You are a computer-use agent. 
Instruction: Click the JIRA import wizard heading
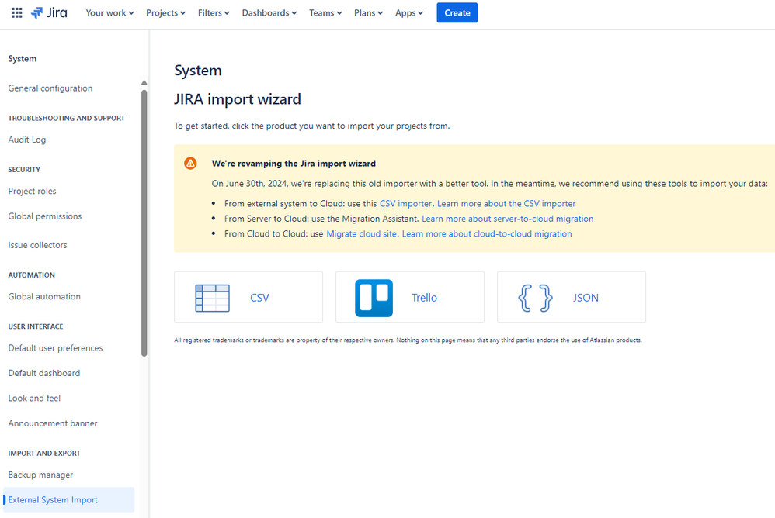[238, 99]
